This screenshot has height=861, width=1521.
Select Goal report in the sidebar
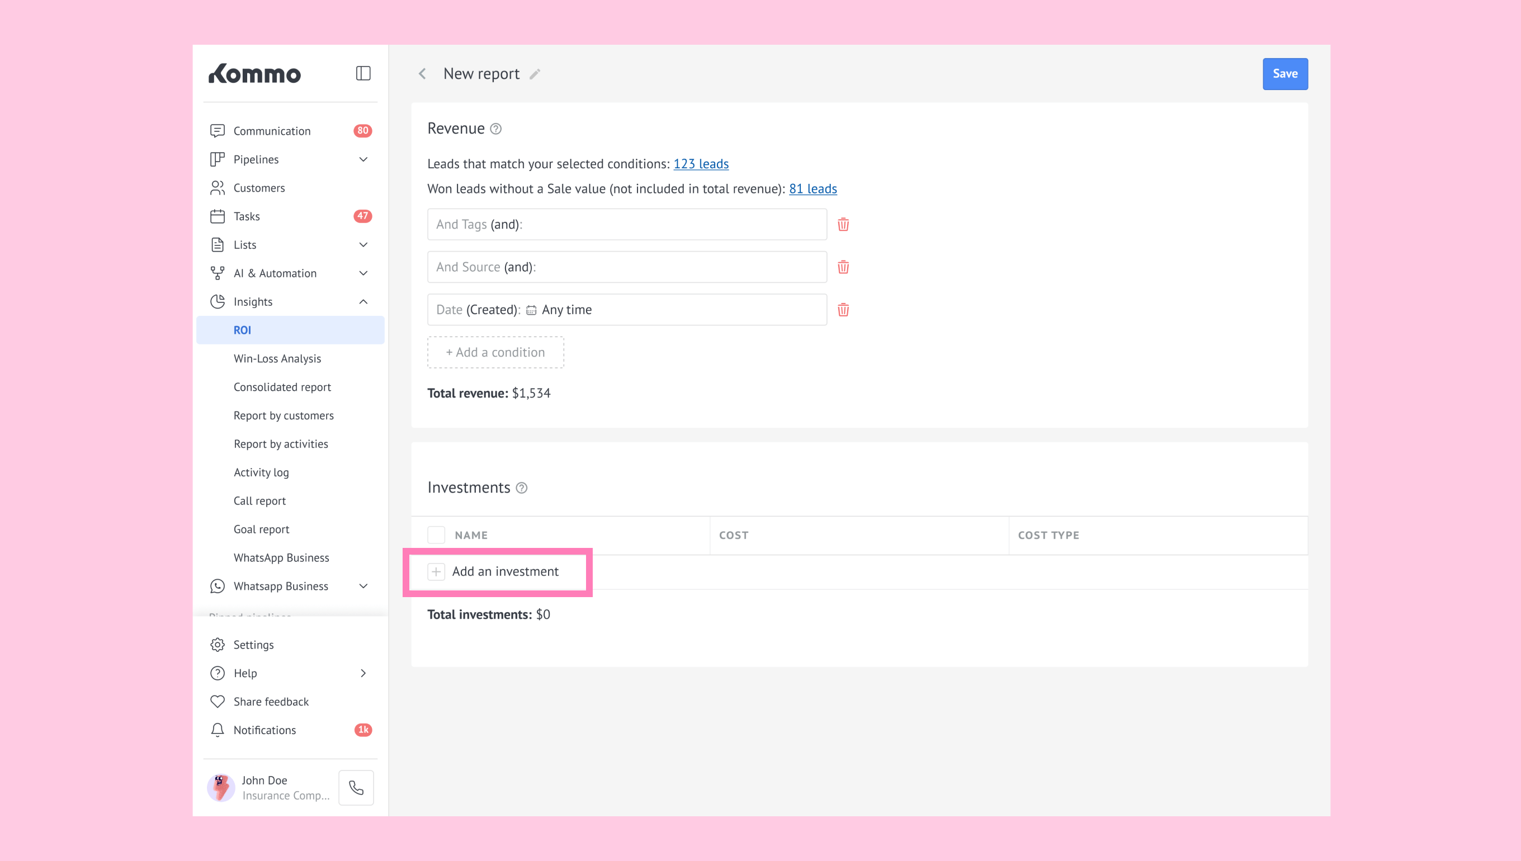click(x=261, y=529)
